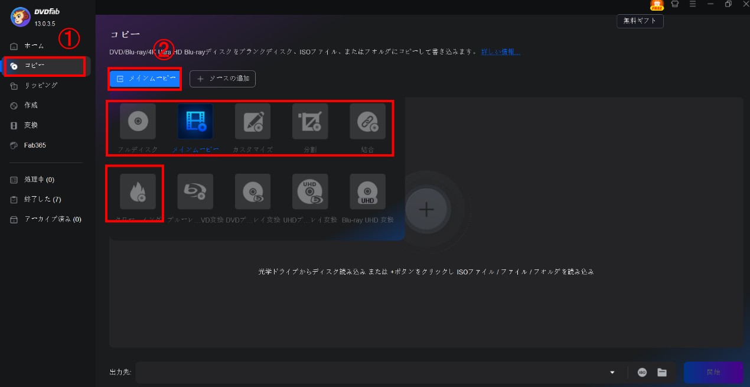The height and width of the screenshot is (387, 750).
Task: Open the skin/theme shirt icon in title bar
Action: 675,4
